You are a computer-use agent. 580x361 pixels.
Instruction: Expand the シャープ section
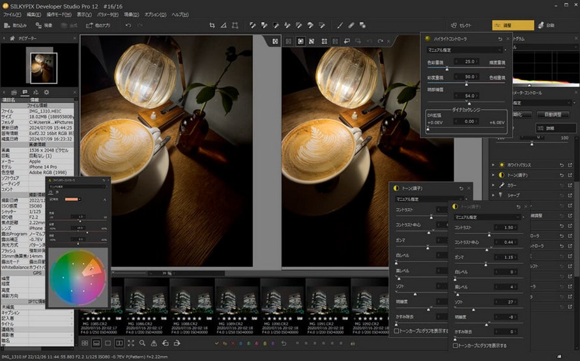click(493, 195)
